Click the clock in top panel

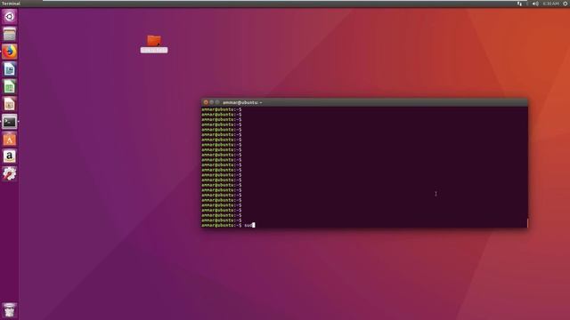point(550,4)
